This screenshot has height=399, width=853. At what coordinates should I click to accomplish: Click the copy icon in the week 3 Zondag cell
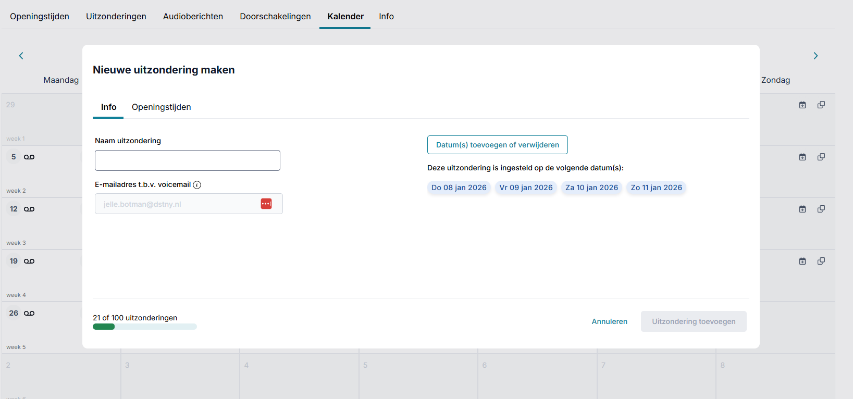pos(821,209)
